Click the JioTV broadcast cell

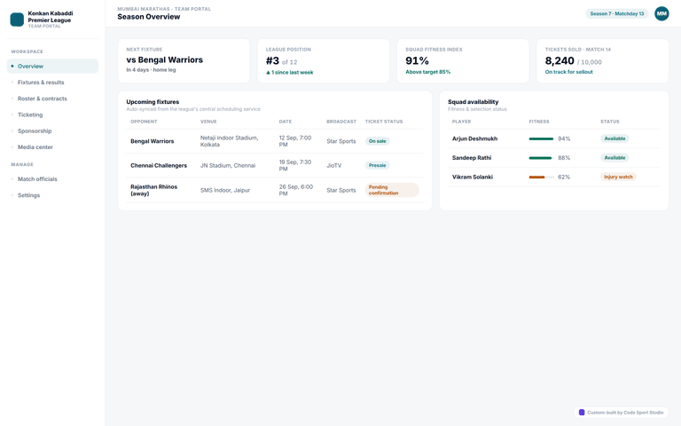[x=334, y=166]
